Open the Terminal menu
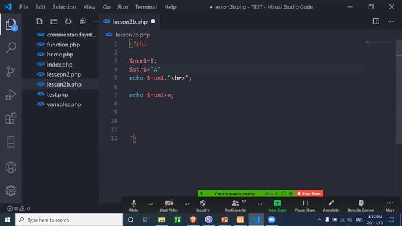402x226 pixels. pyautogui.click(x=146, y=7)
